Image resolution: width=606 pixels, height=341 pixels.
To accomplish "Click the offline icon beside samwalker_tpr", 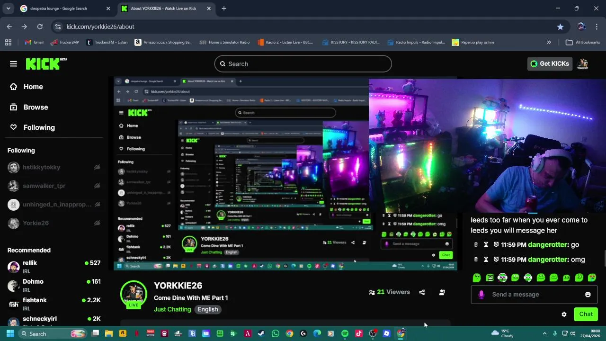I will 97,186.
